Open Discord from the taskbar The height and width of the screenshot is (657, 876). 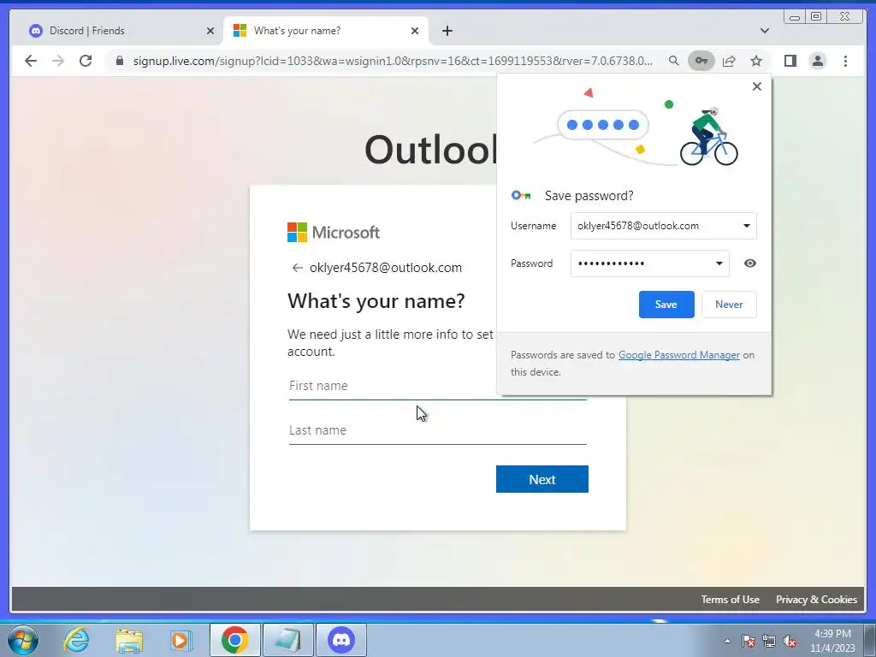(x=341, y=640)
